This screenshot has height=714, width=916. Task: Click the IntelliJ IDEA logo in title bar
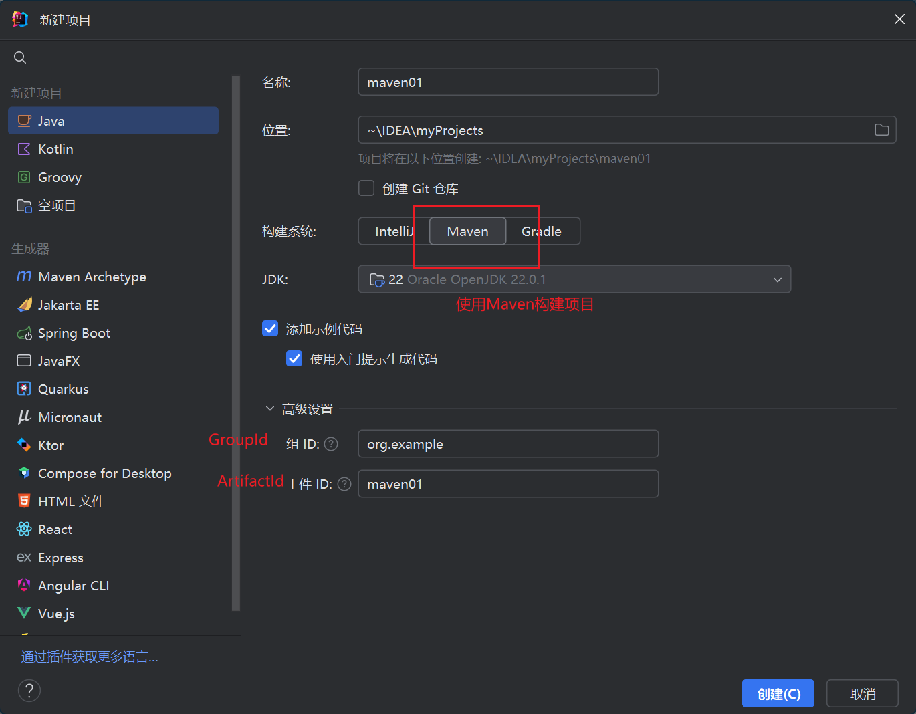20,19
